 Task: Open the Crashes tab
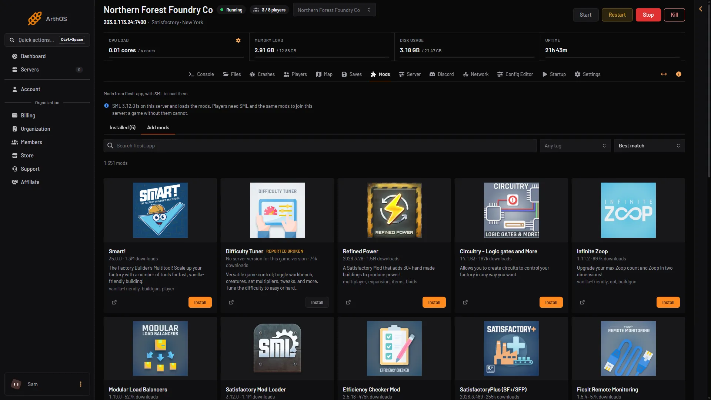point(262,74)
